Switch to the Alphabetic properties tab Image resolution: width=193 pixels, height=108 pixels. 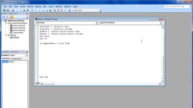(6, 58)
